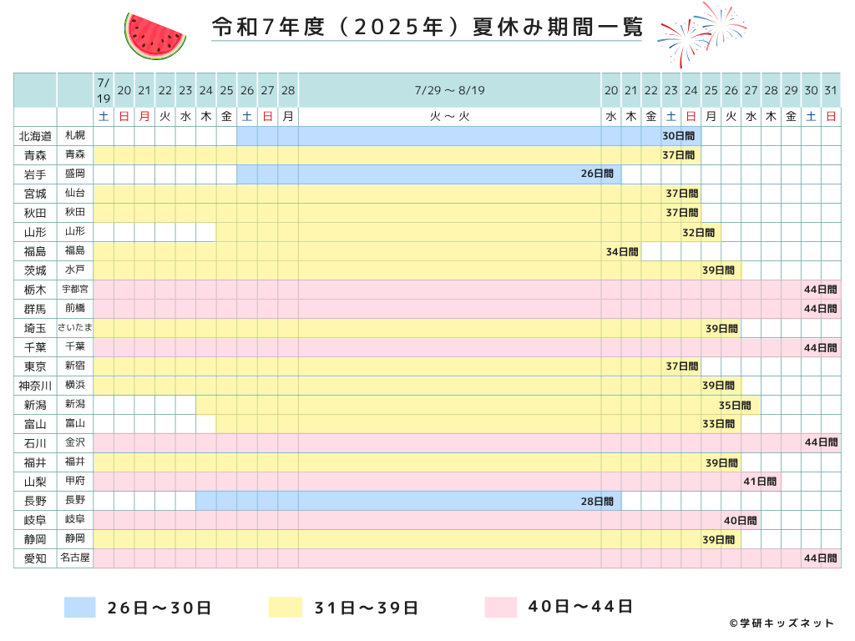Screen dimensions: 855x641
Task: Select the yellow 31日〜39日 legend swatch
Action: click(285, 608)
